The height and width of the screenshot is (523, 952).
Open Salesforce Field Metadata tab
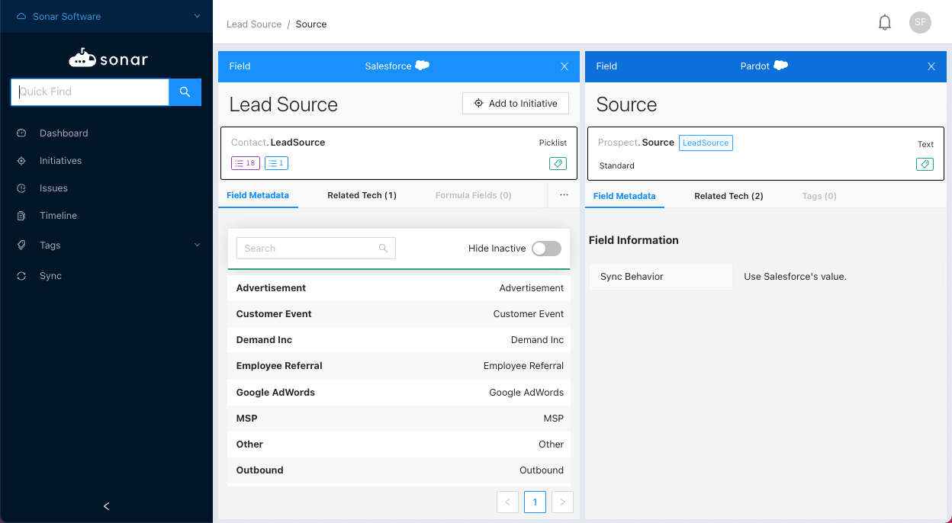[258, 195]
